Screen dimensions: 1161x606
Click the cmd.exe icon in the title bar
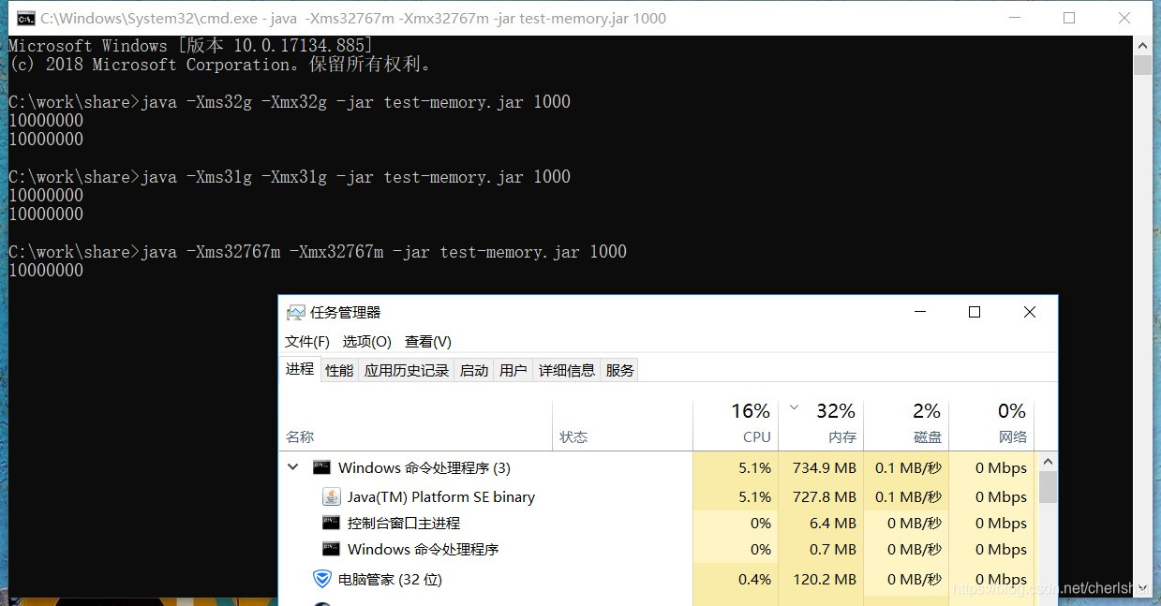pos(26,18)
